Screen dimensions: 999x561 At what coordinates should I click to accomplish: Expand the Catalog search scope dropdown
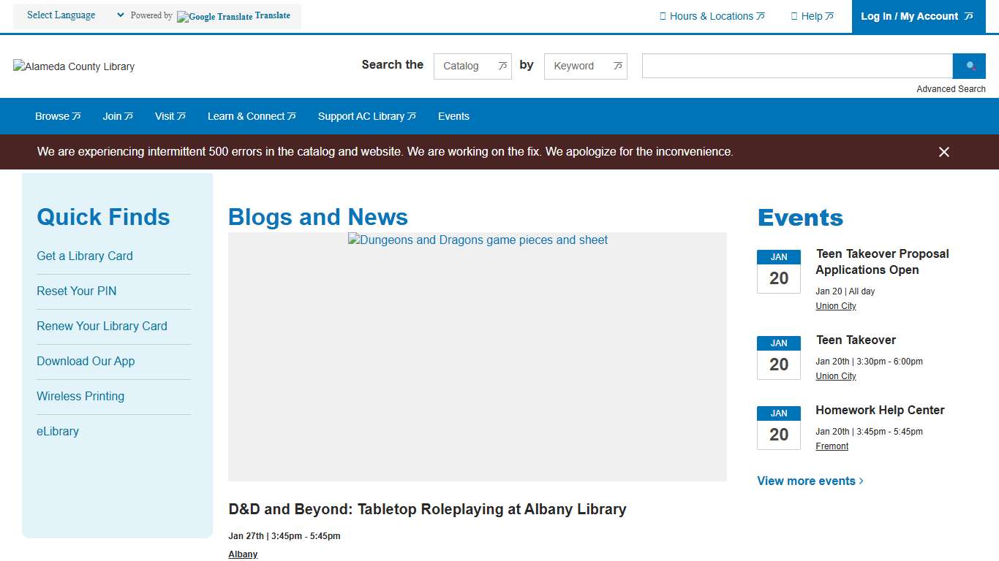tap(472, 66)
